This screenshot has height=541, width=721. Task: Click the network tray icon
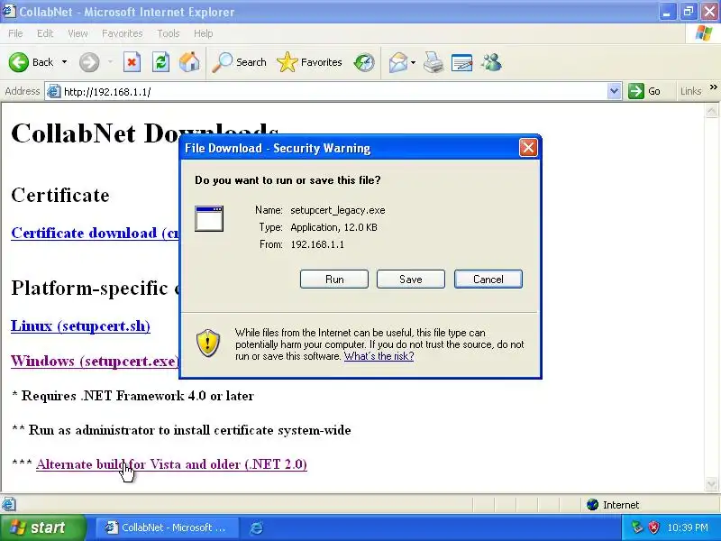click(637, 527)
